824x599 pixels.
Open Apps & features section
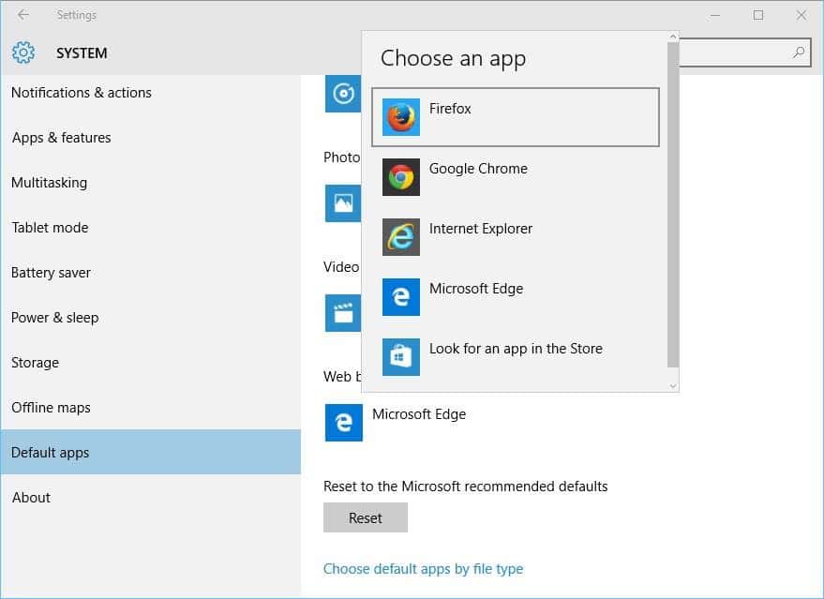pyautogui.click(x=151, y=138)
